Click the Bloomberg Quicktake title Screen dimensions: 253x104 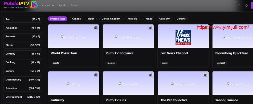232,53
